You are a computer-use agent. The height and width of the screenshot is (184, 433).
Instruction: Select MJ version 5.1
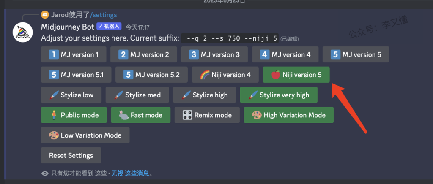[x=76, y=75]
